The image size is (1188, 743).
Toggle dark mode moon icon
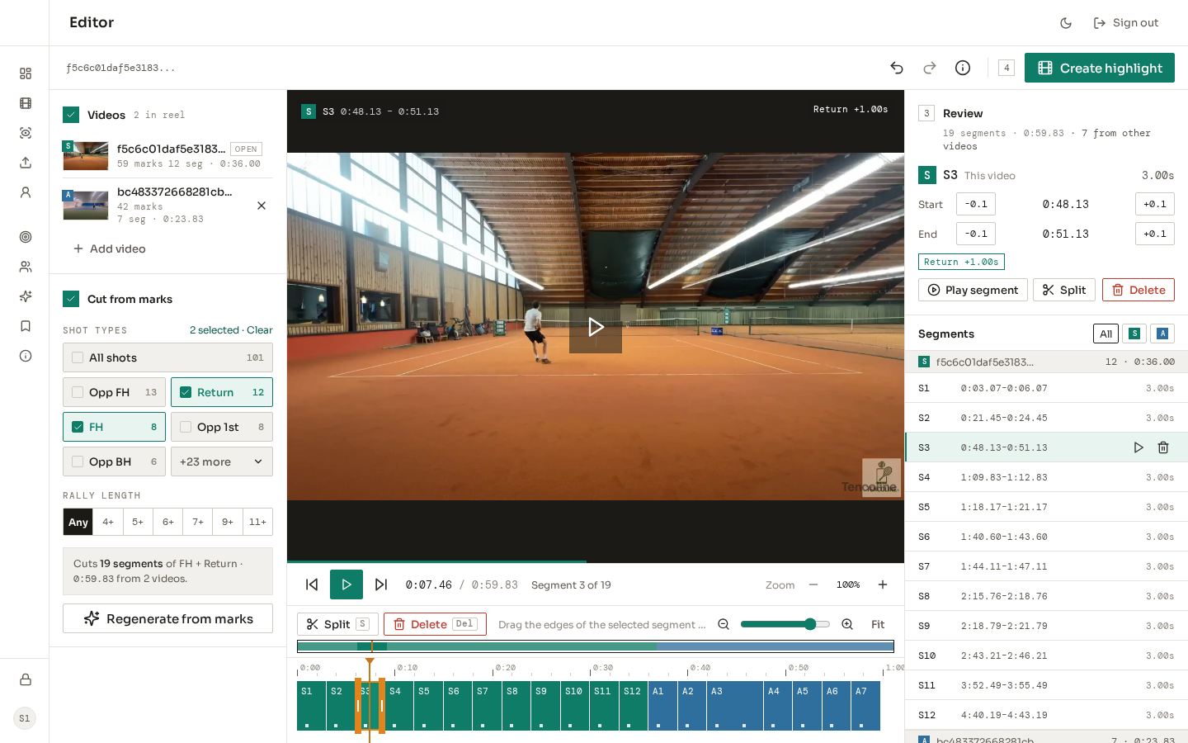(1066, 23)
